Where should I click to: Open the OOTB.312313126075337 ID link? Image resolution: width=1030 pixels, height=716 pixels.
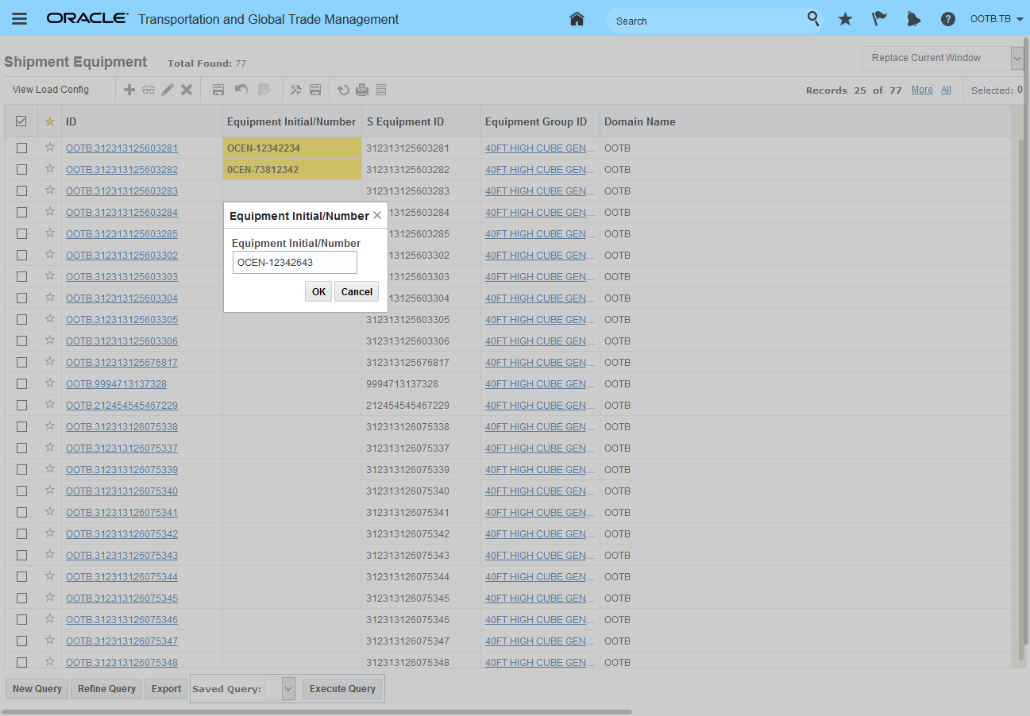point(122,448)
